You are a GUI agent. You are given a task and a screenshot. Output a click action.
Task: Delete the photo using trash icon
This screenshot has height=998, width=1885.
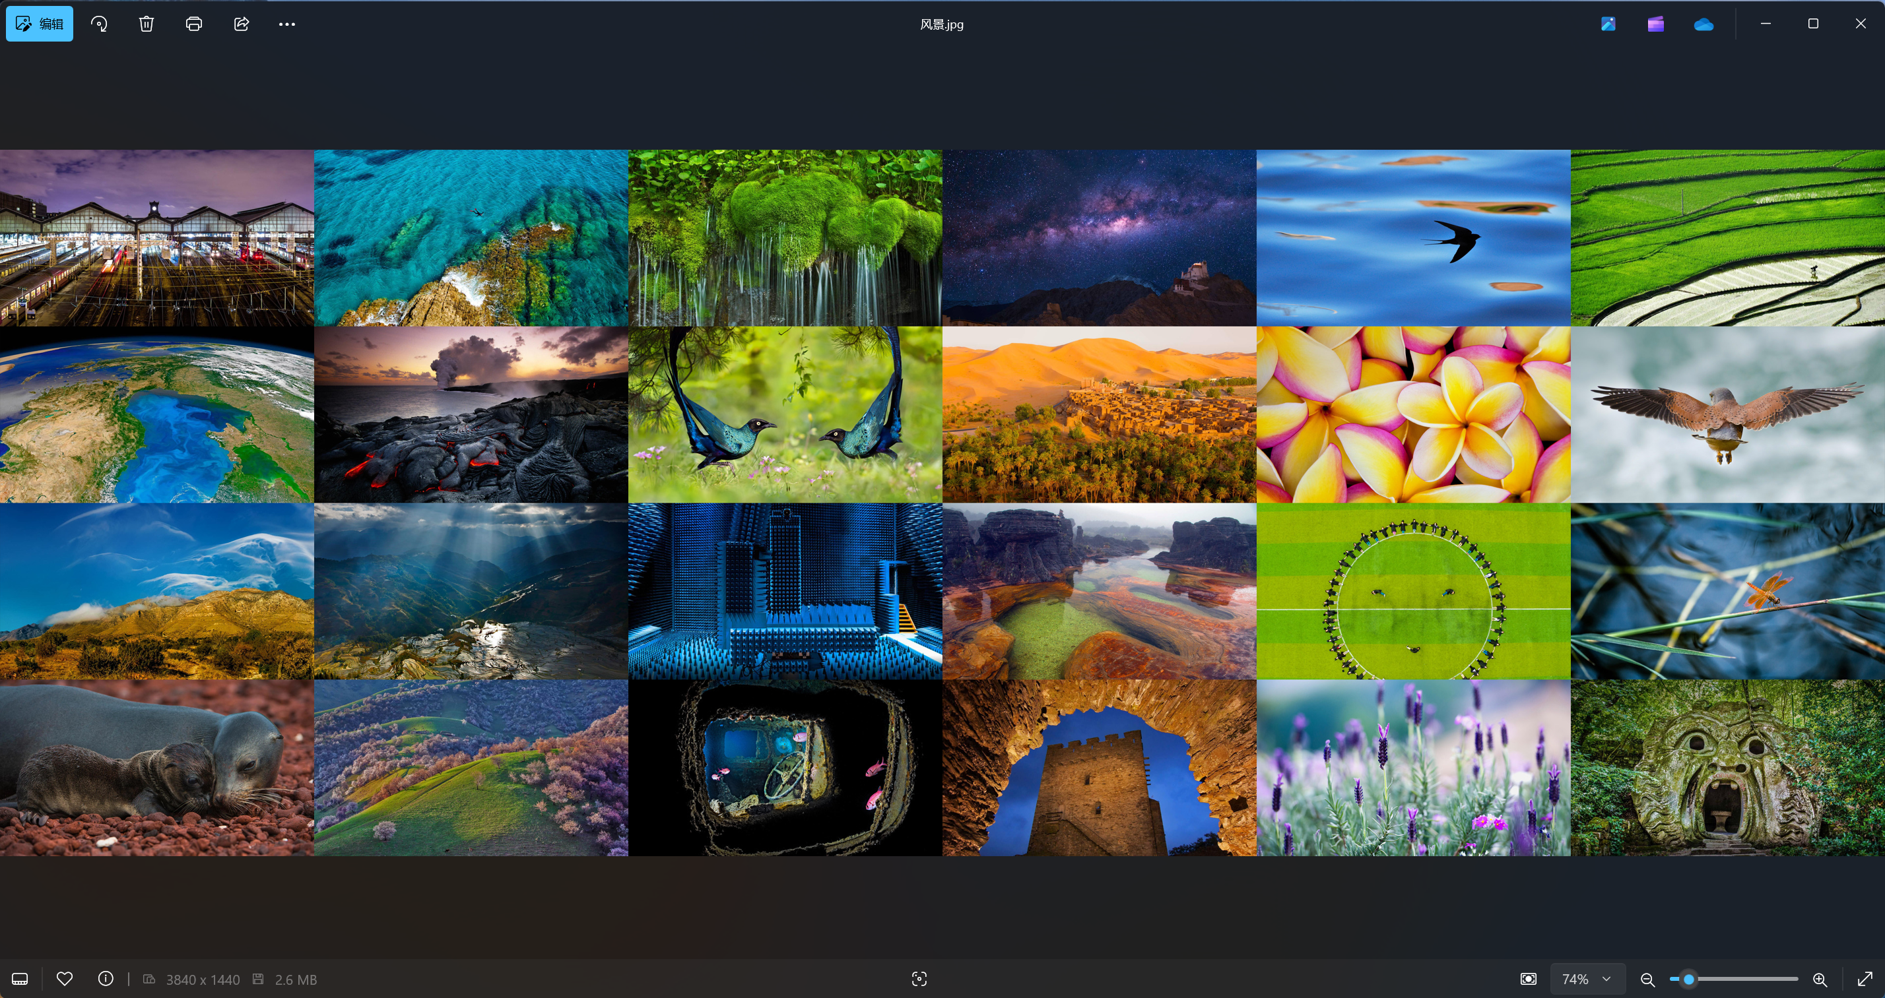click(x=147, y=24)
